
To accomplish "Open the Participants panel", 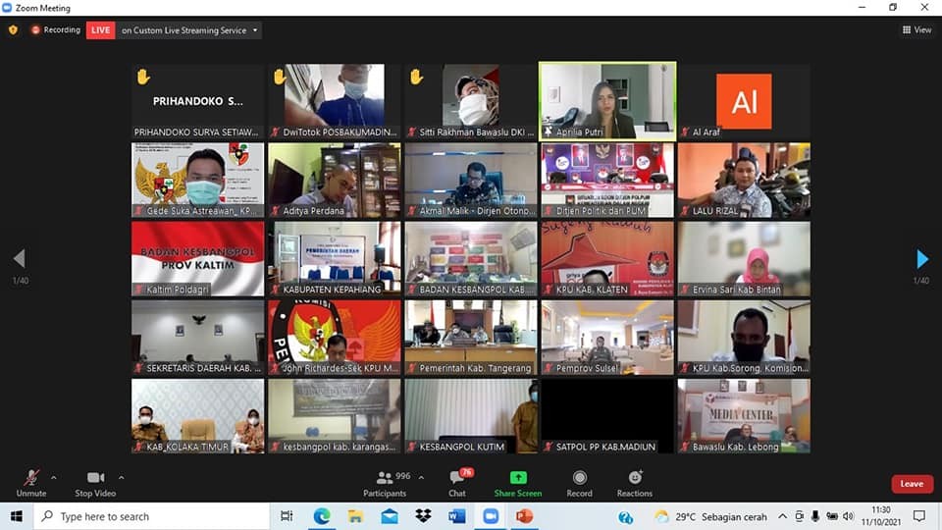I will click(x=385, y=480).
